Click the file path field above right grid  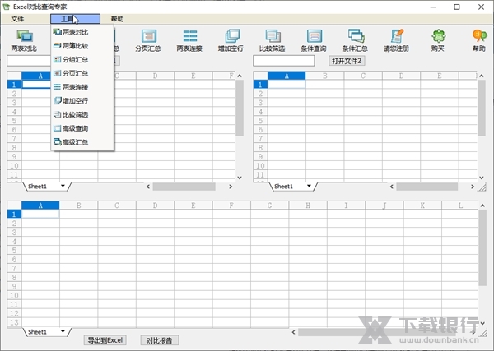289,61
